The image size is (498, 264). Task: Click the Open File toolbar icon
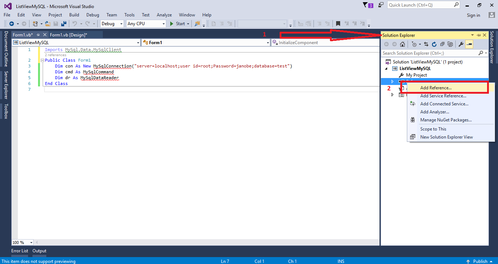[48, 24]
